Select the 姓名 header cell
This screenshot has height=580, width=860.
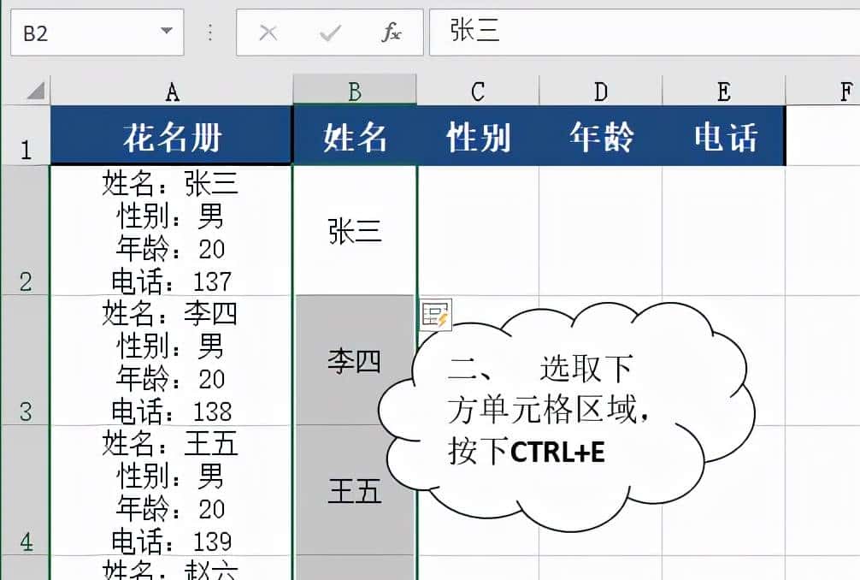click(354, 135)
